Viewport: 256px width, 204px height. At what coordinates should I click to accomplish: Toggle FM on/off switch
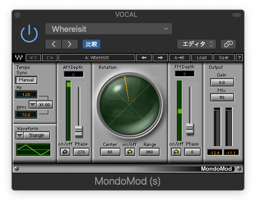coord(176,152)
